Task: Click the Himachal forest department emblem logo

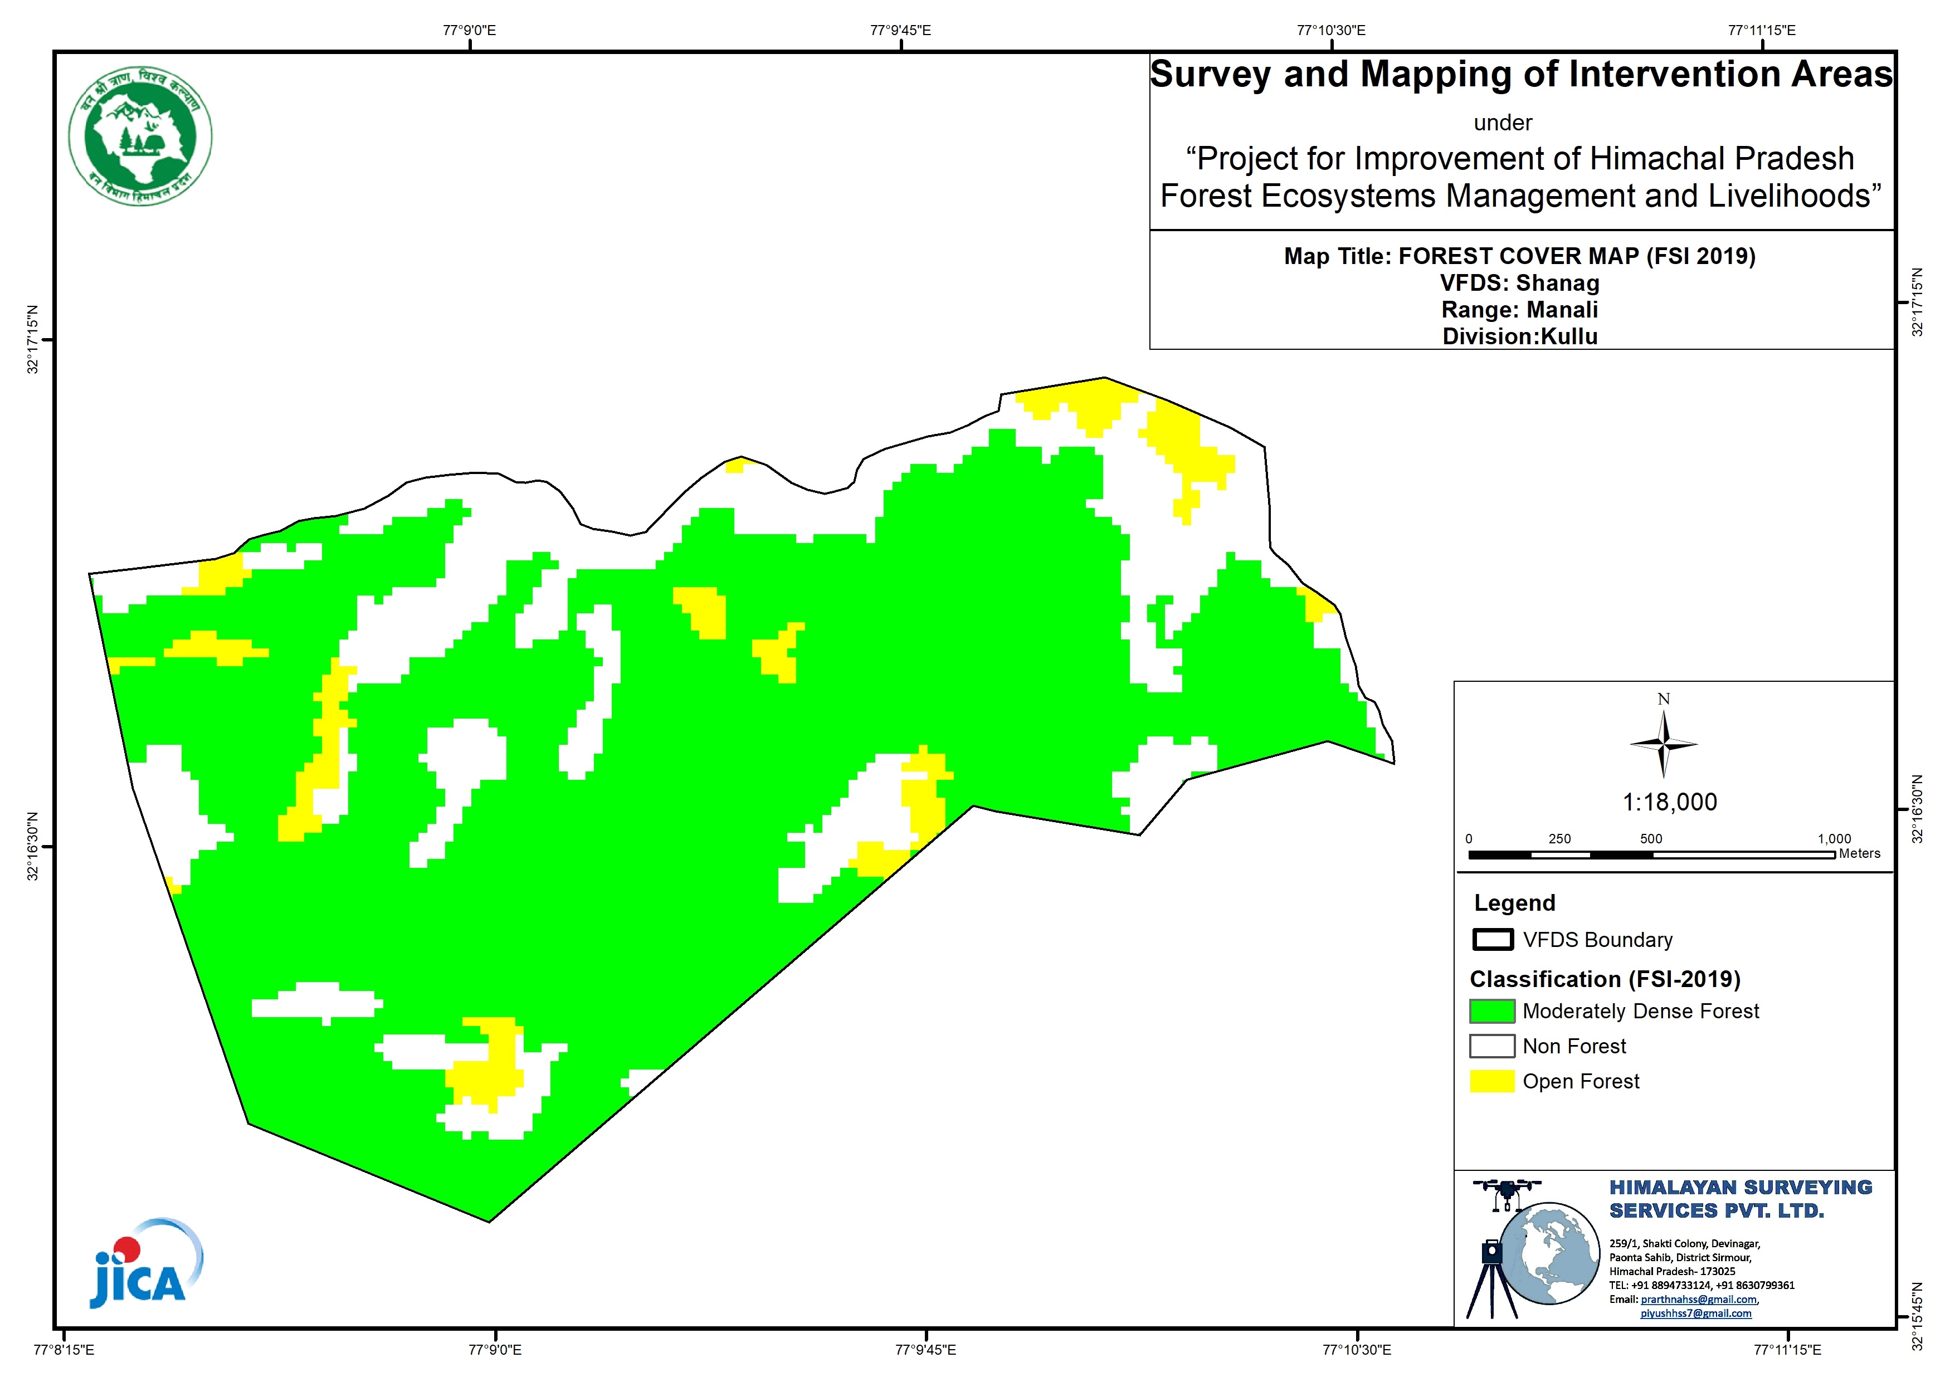Action: click(140, 136)
